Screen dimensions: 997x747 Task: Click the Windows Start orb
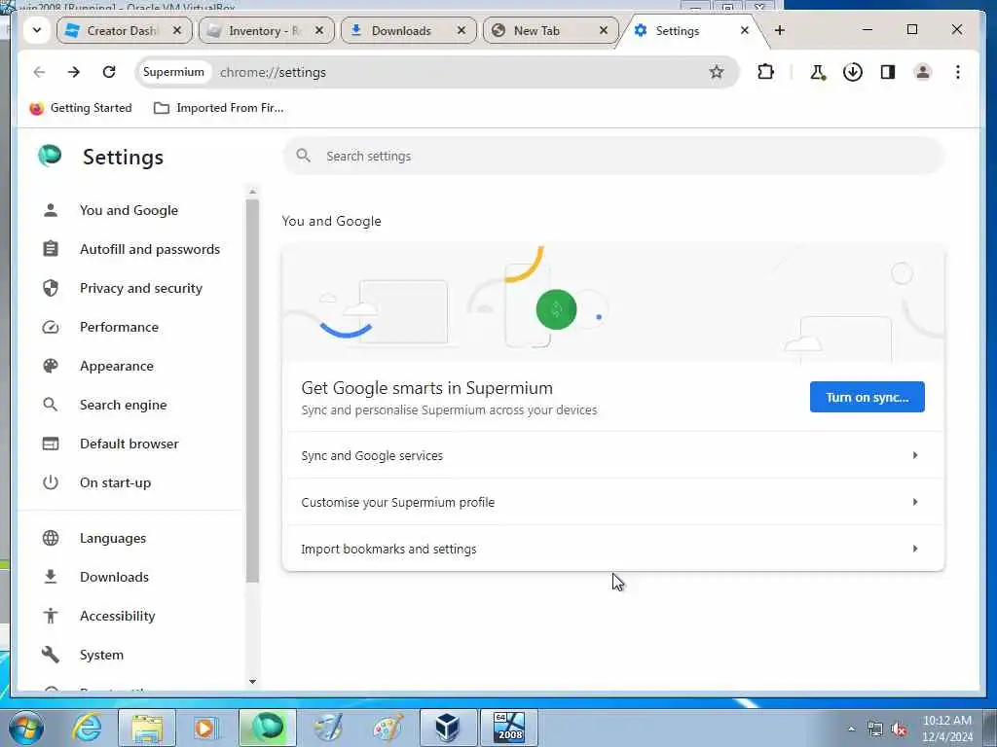(x=26, y=728)
